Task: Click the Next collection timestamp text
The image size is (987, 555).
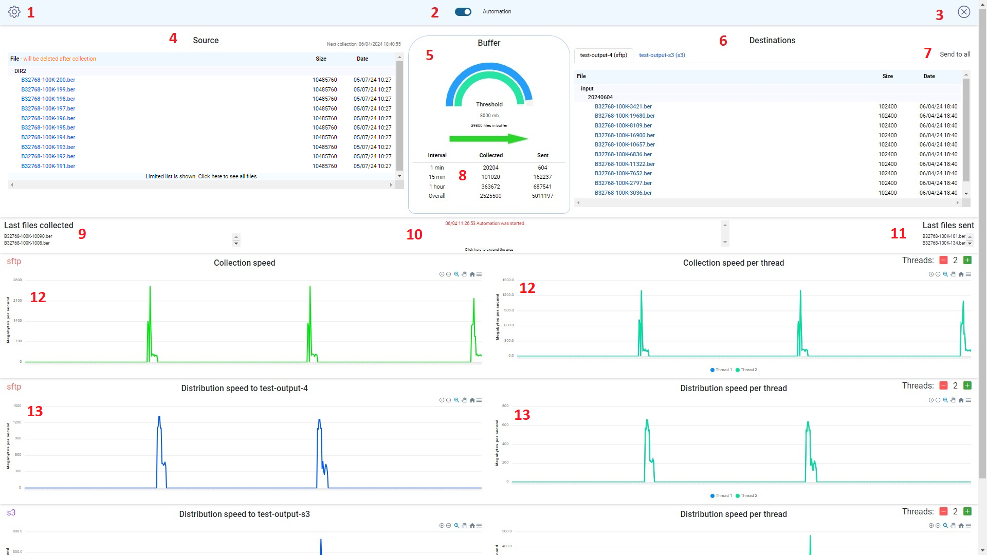Action: point(363,44)
